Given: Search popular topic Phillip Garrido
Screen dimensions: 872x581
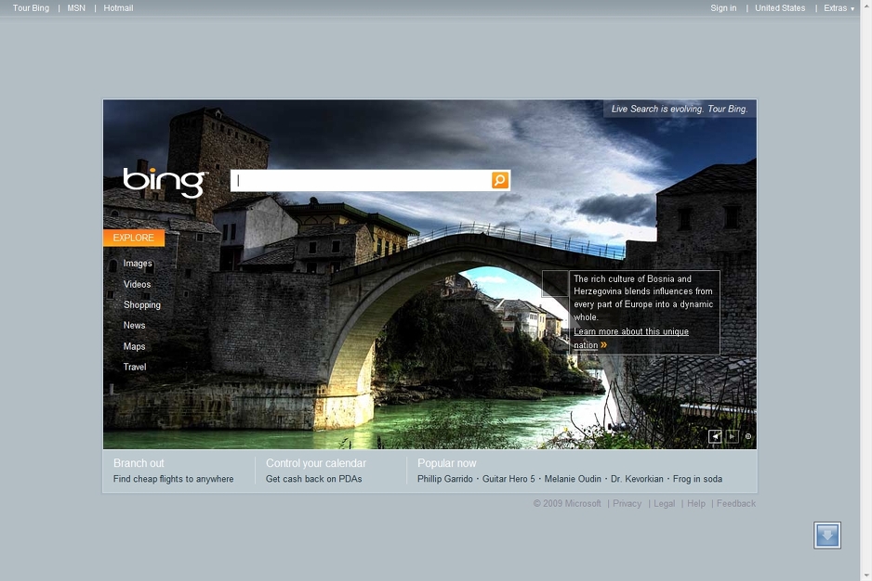Looking at the screenshot, I should [x=445, y=479].
